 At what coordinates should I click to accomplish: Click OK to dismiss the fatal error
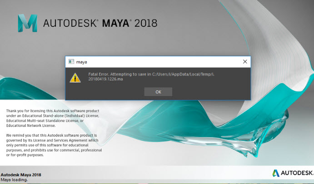[158, 92]
